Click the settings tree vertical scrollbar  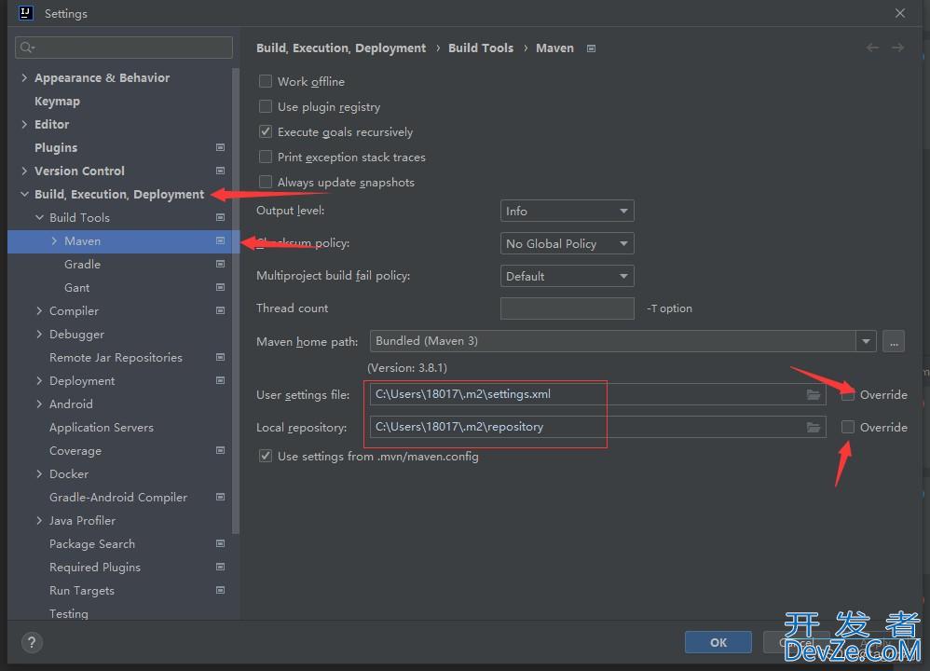(x=236, y=301)
